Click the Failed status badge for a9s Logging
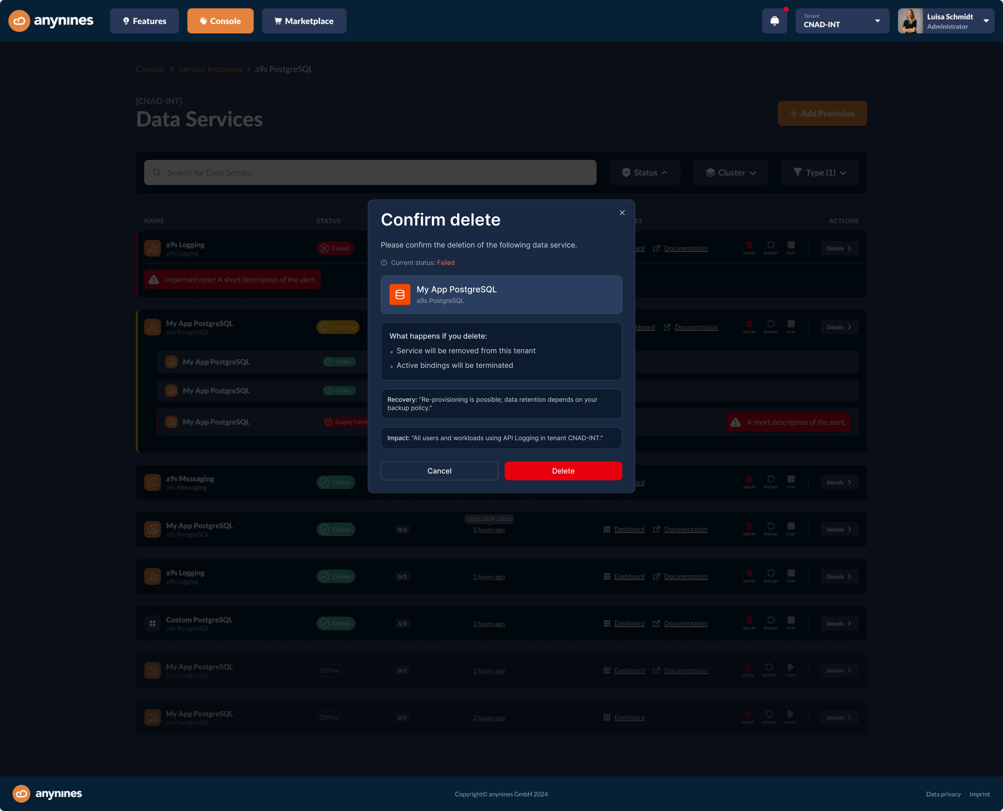This screenshot has height=811, width=1003. (x=335, y=248)
